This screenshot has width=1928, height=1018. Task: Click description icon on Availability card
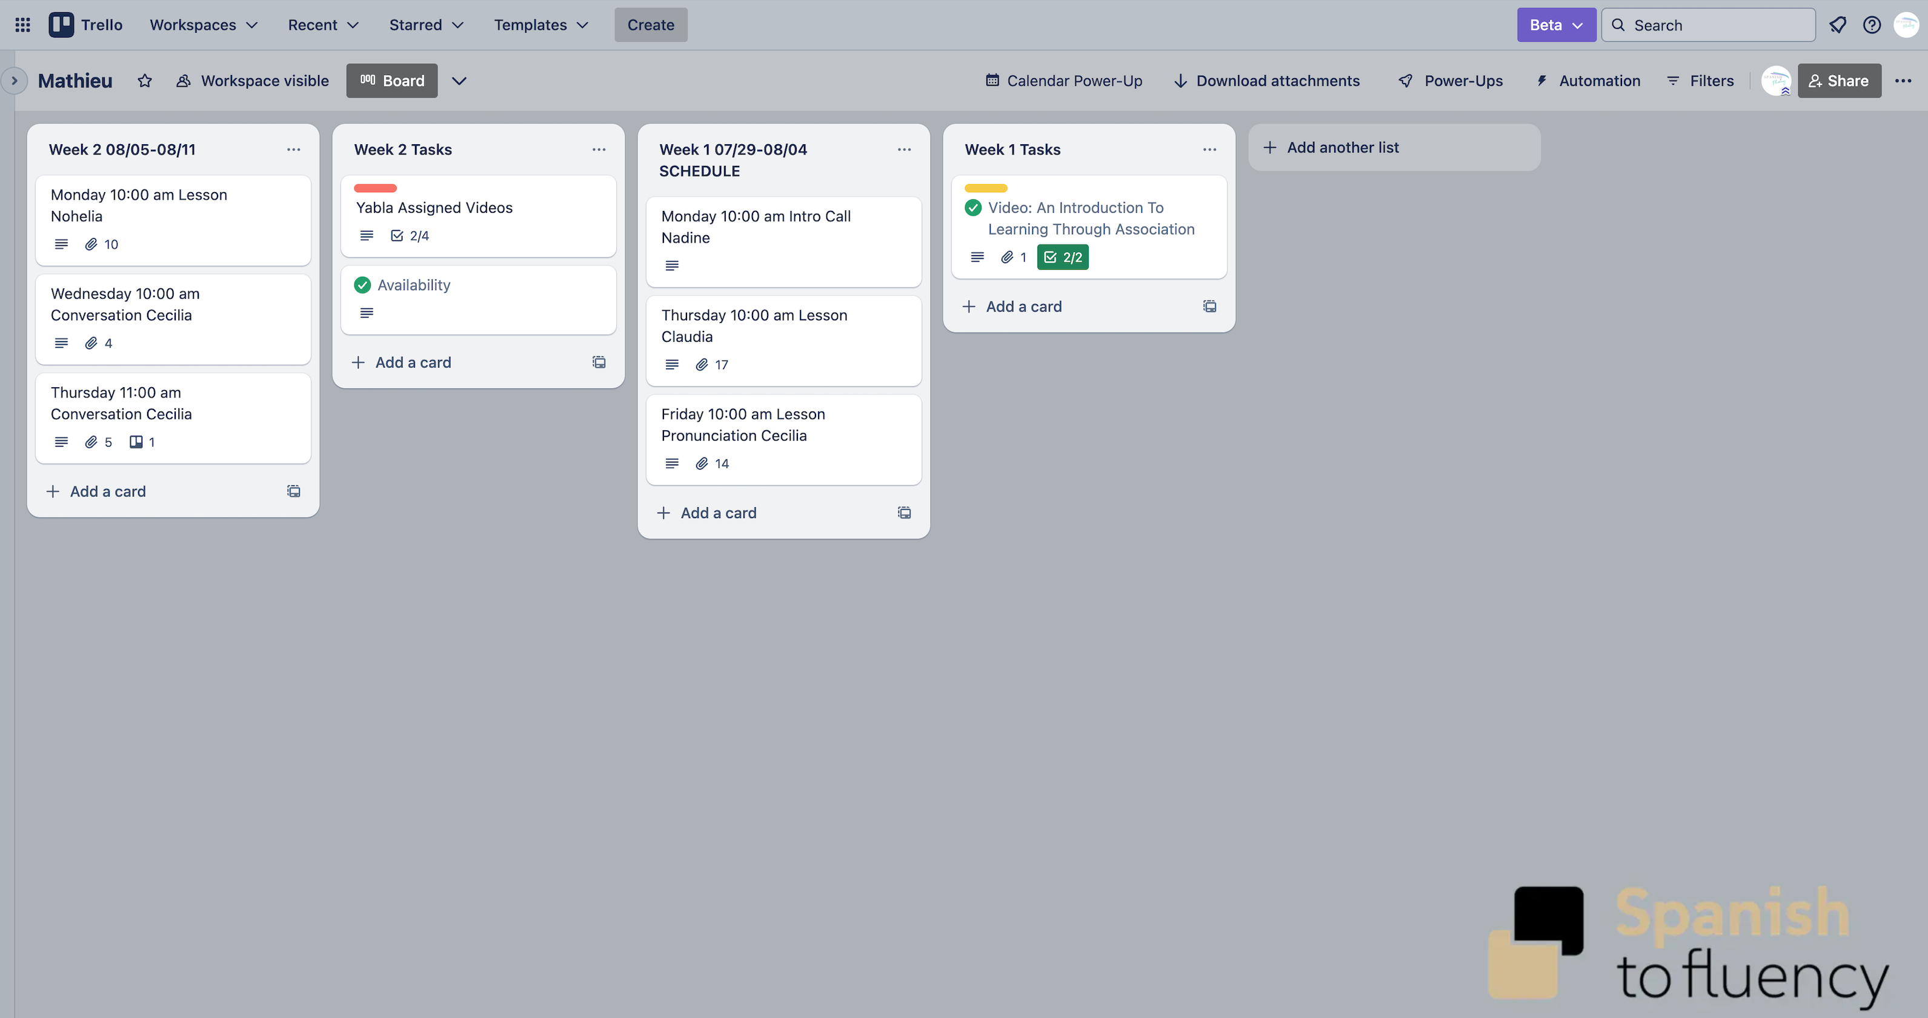coord(367,313)
